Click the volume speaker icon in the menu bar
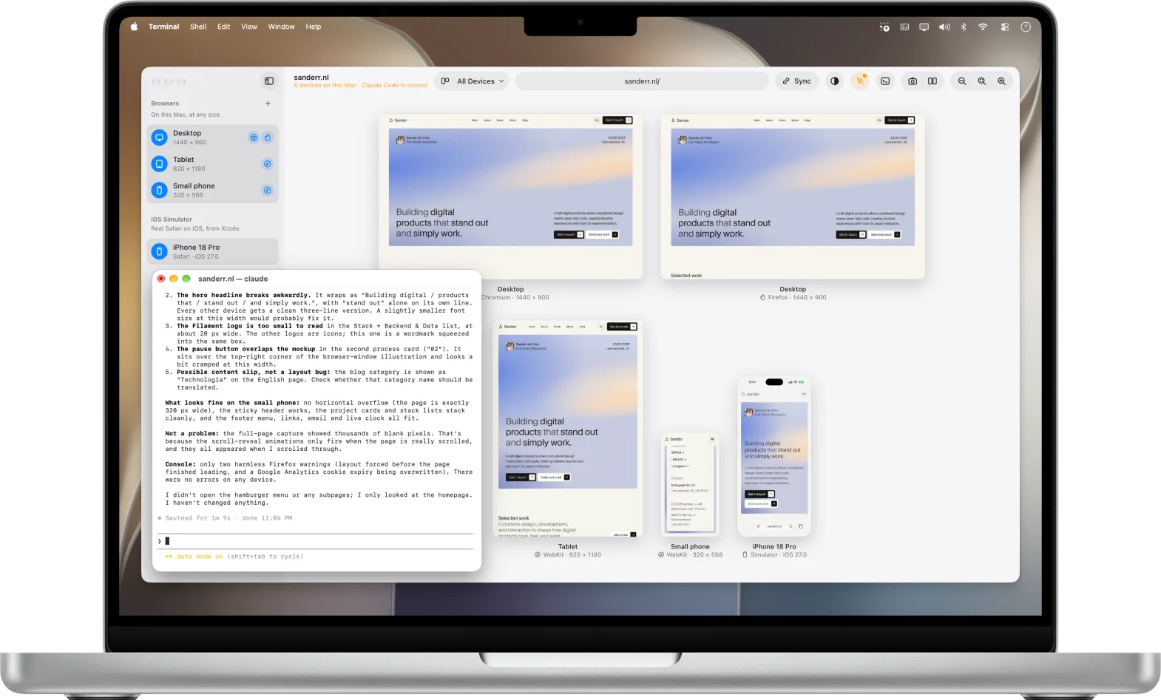 point(944,27)
